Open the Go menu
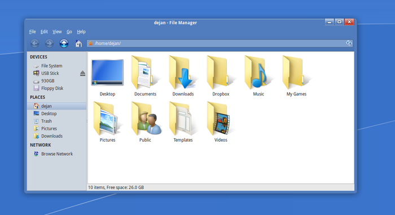The width and height of the screenshot is (395, 215). (x=69, y=32)
